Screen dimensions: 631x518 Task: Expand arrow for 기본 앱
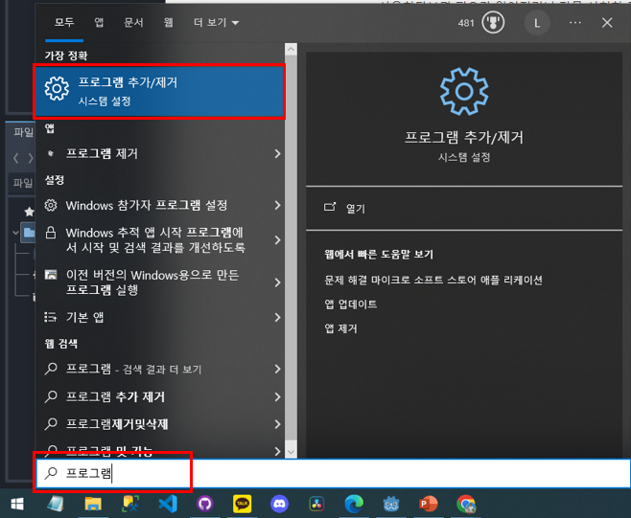277,318
